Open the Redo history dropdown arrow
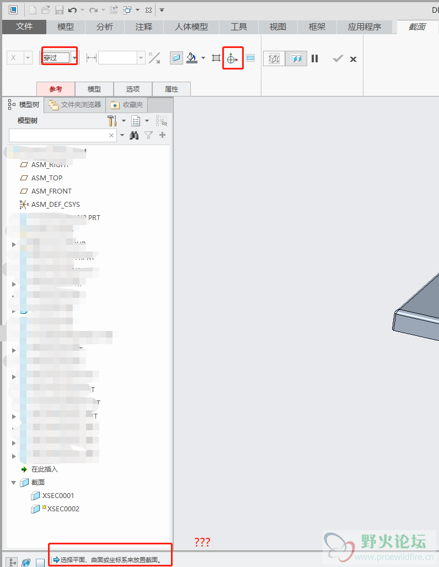 (x=103, y=10)
